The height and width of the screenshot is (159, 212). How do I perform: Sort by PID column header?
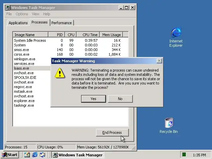57,35
